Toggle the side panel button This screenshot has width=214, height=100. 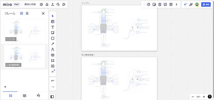pos(52,97)
